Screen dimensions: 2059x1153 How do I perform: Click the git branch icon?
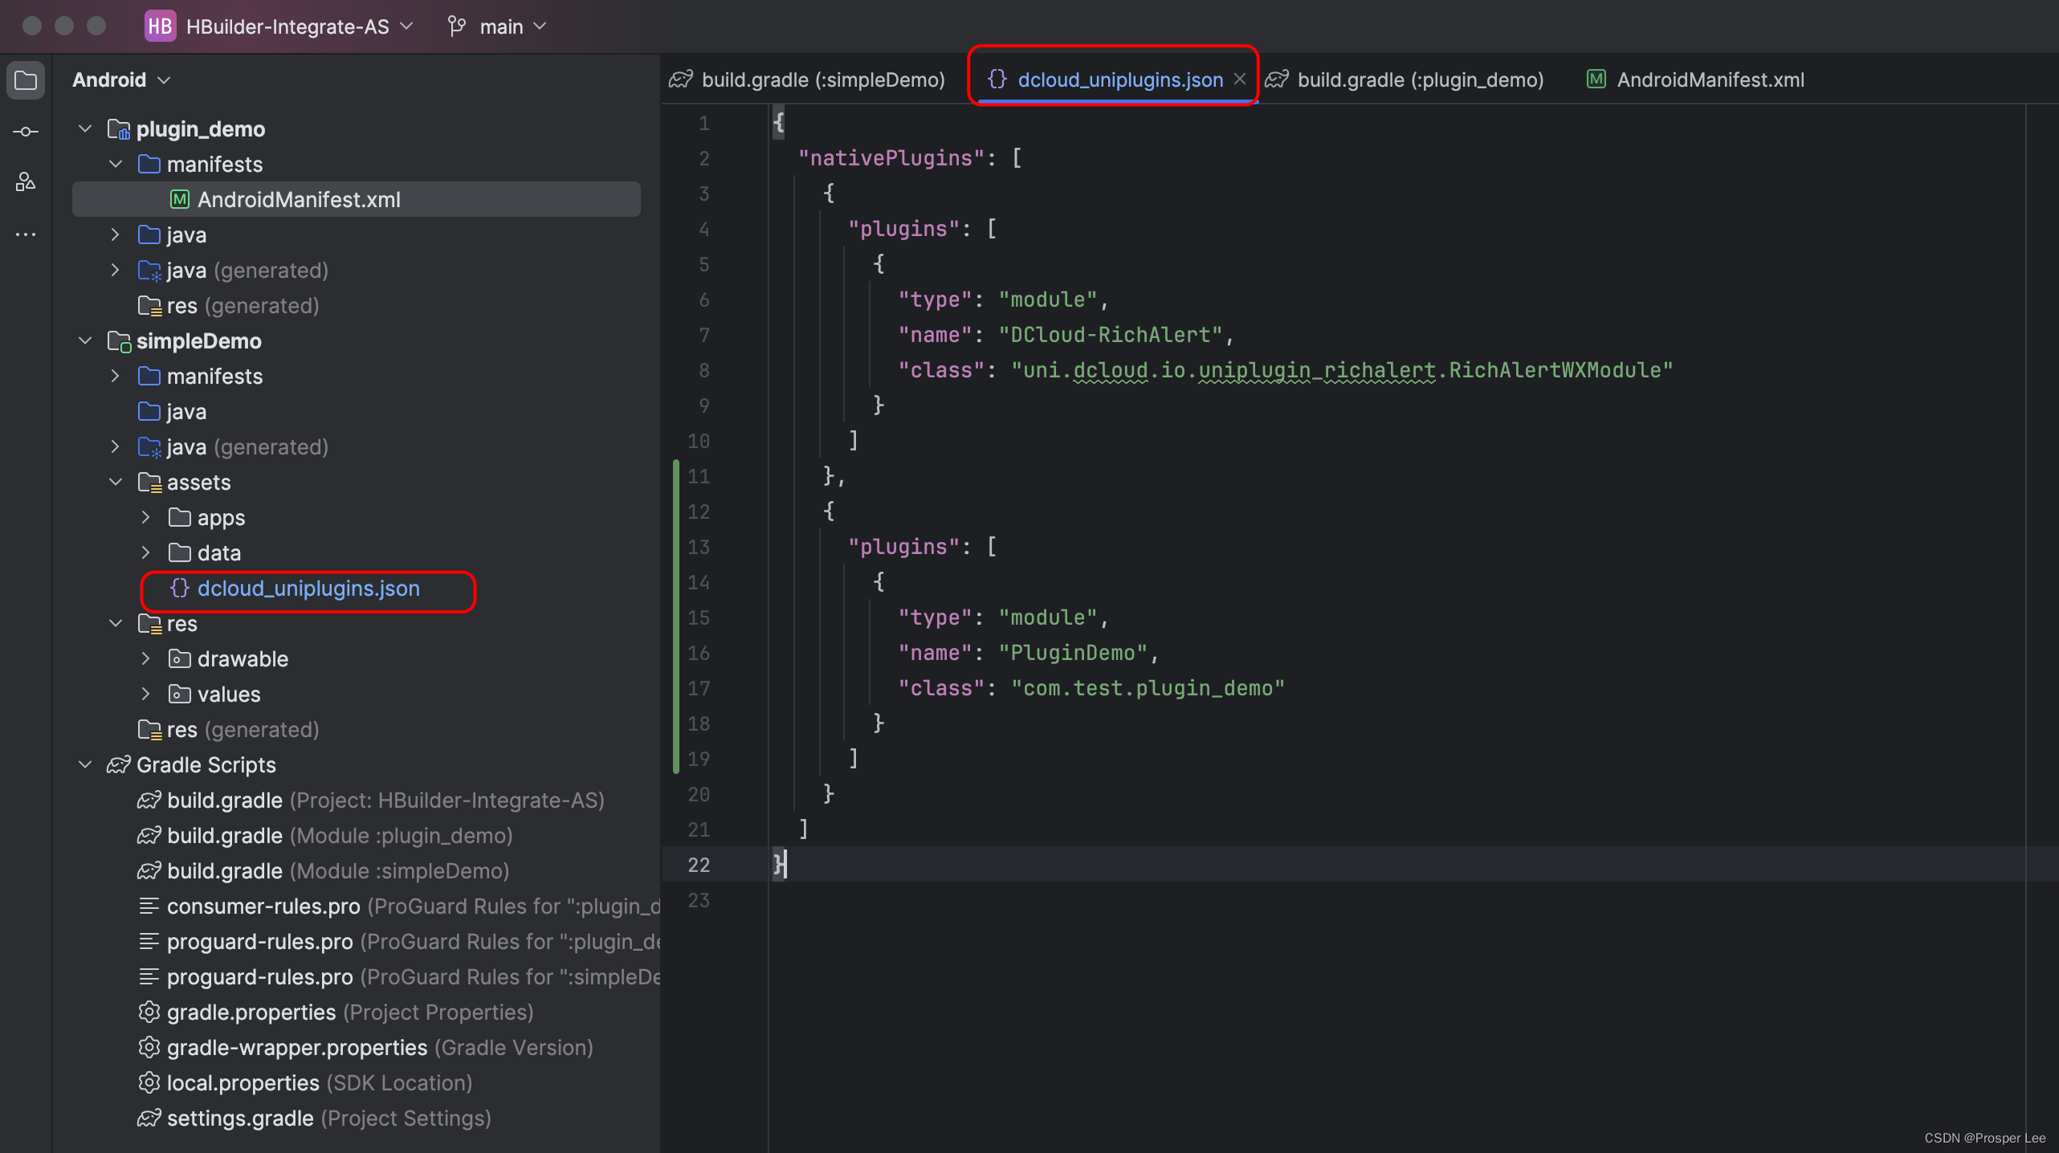[x=457, y=26]
